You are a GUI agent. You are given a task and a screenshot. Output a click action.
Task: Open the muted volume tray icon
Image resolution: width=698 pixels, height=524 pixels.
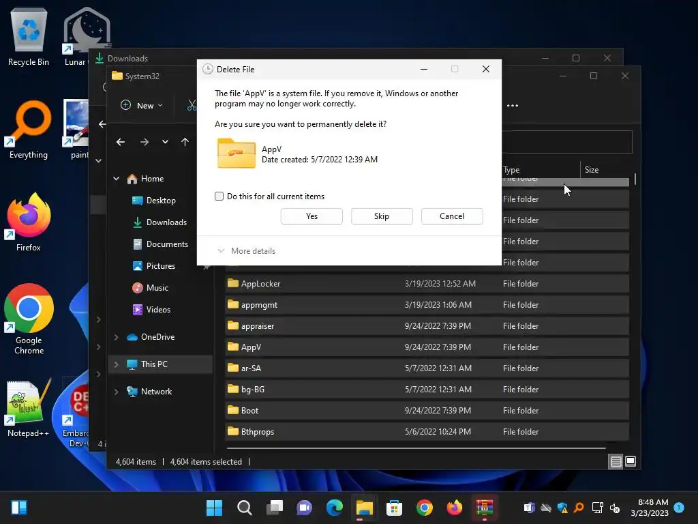(615, 508)
